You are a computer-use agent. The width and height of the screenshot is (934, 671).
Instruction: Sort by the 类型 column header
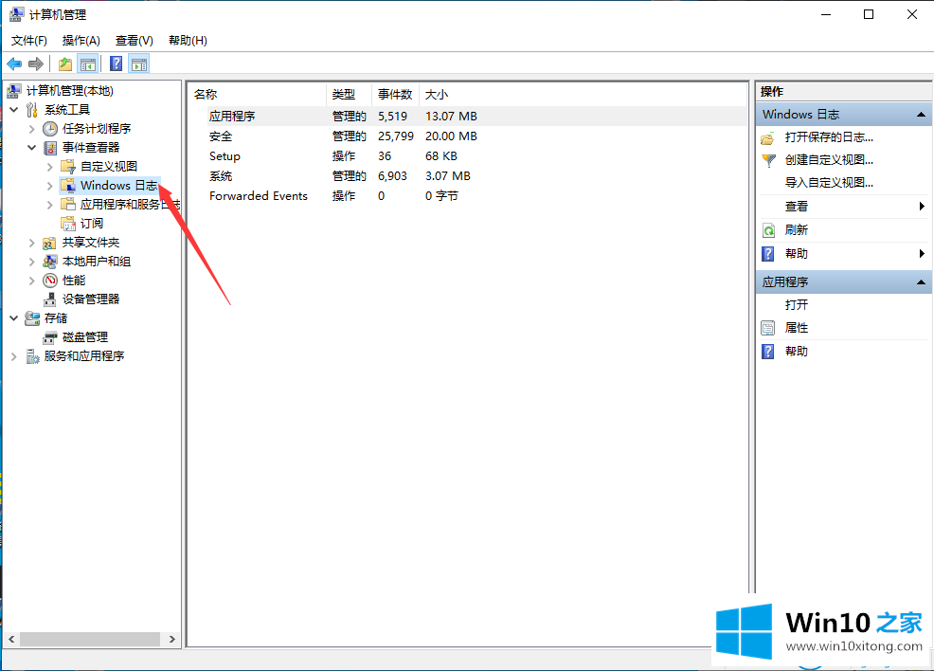(349, 94)
